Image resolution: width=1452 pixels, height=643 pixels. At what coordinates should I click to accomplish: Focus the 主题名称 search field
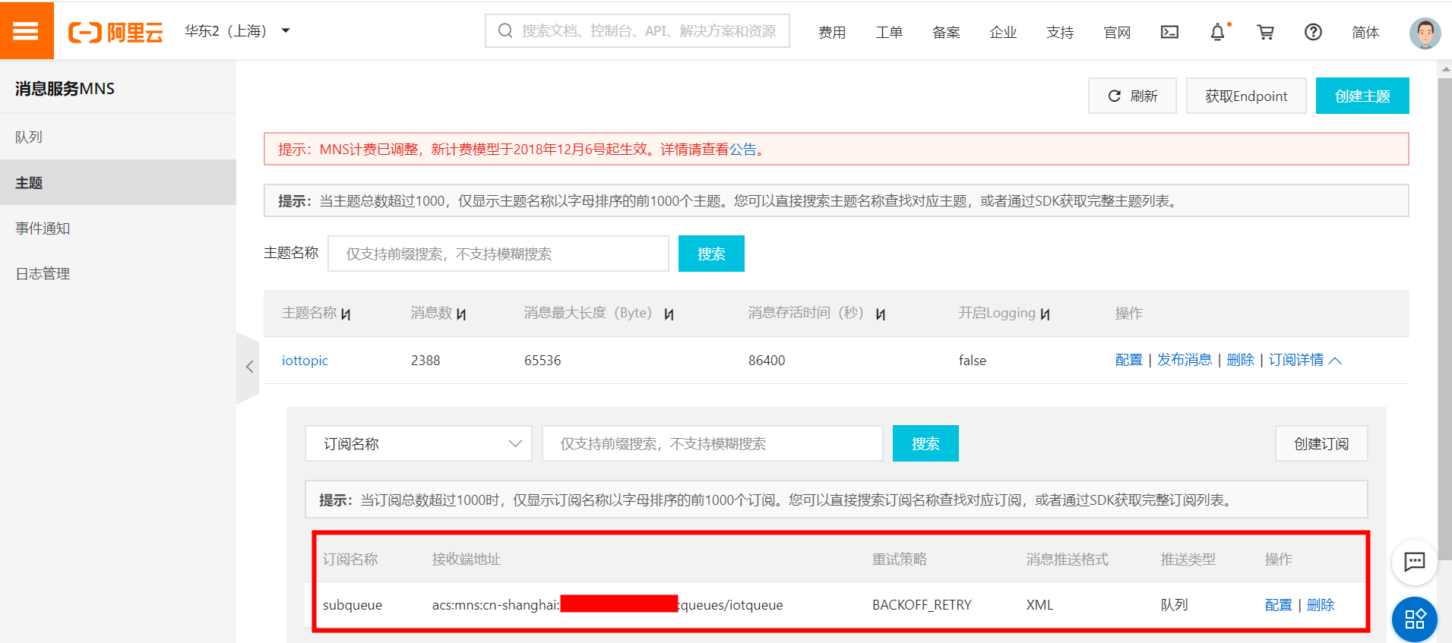(498, 254)
